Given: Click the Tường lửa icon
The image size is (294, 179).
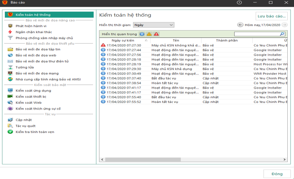Looking at the screenshot, I should (10, 67).
